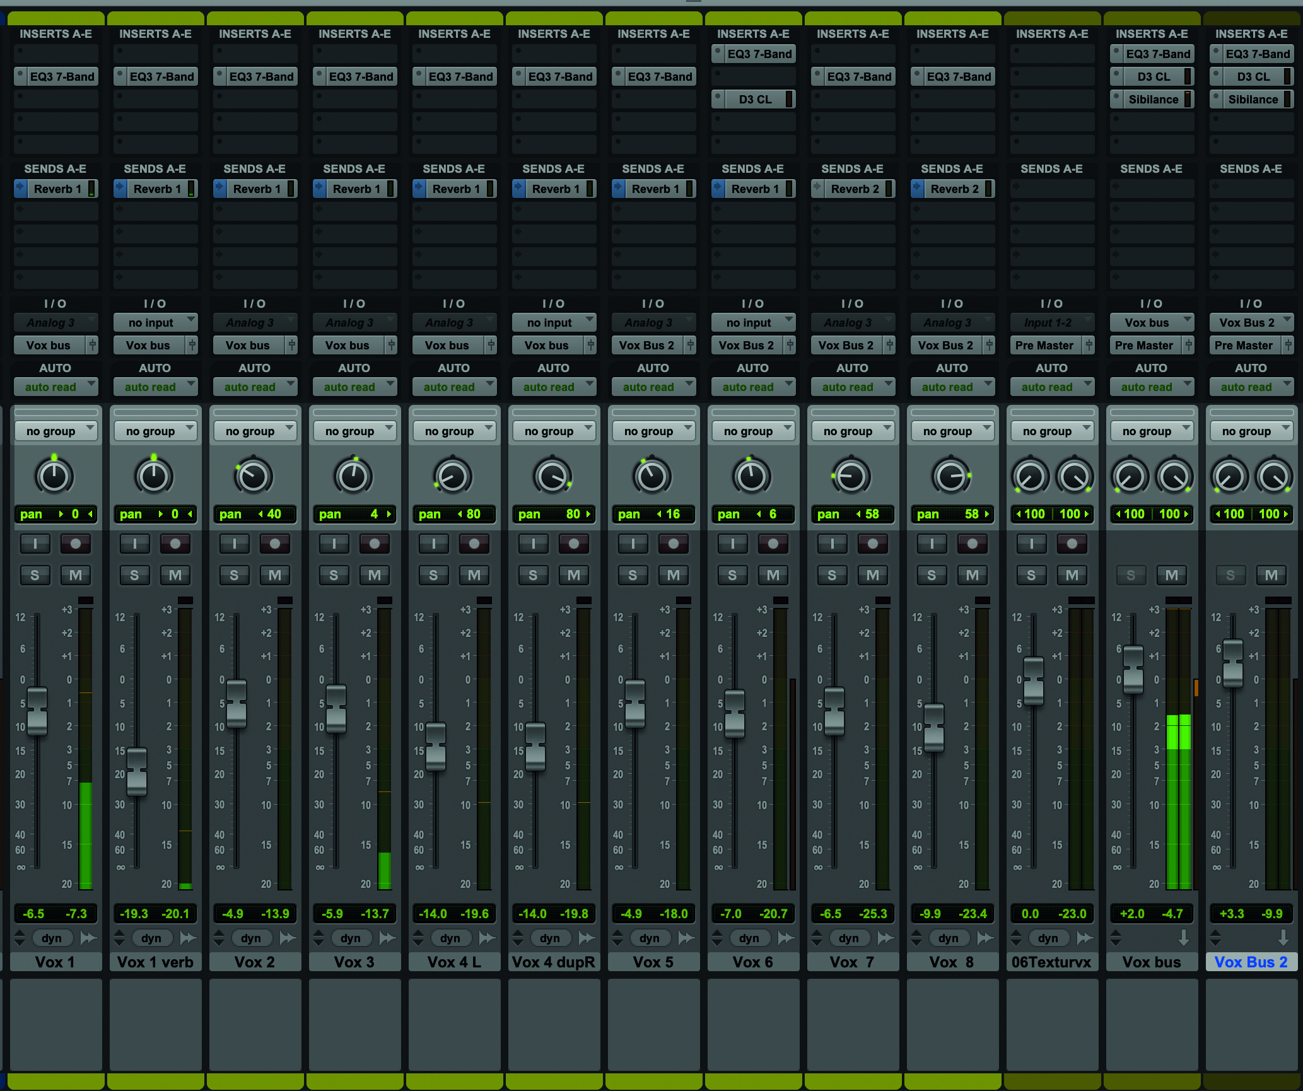Click the Vox 1 volume fader
Image resolution: width=1303 pixels, height=1091 pixels.
click(37, 711)
